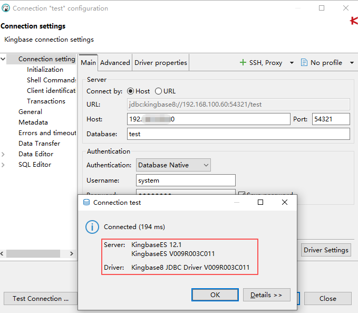The height and width of the screenshot is (313, 358).
Task: Expand the Data Editor tree node
Action: click(3, 154)
